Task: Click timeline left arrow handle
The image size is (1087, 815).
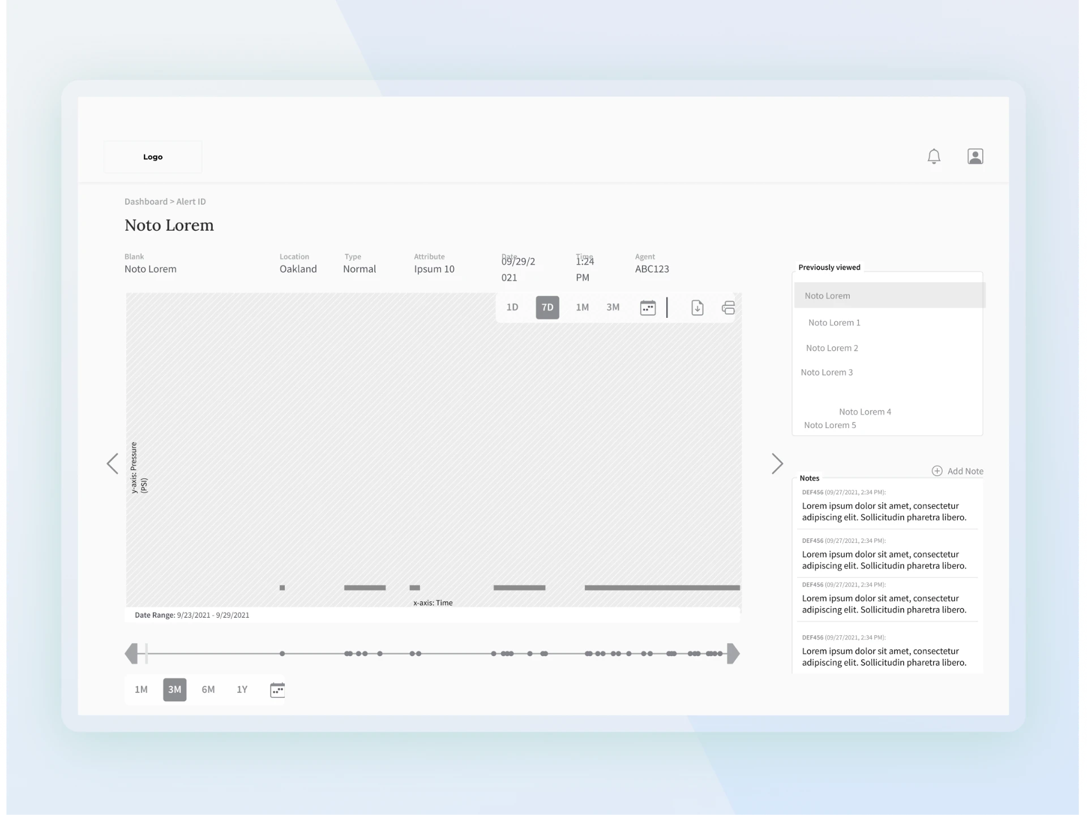Action: point(131,654)
